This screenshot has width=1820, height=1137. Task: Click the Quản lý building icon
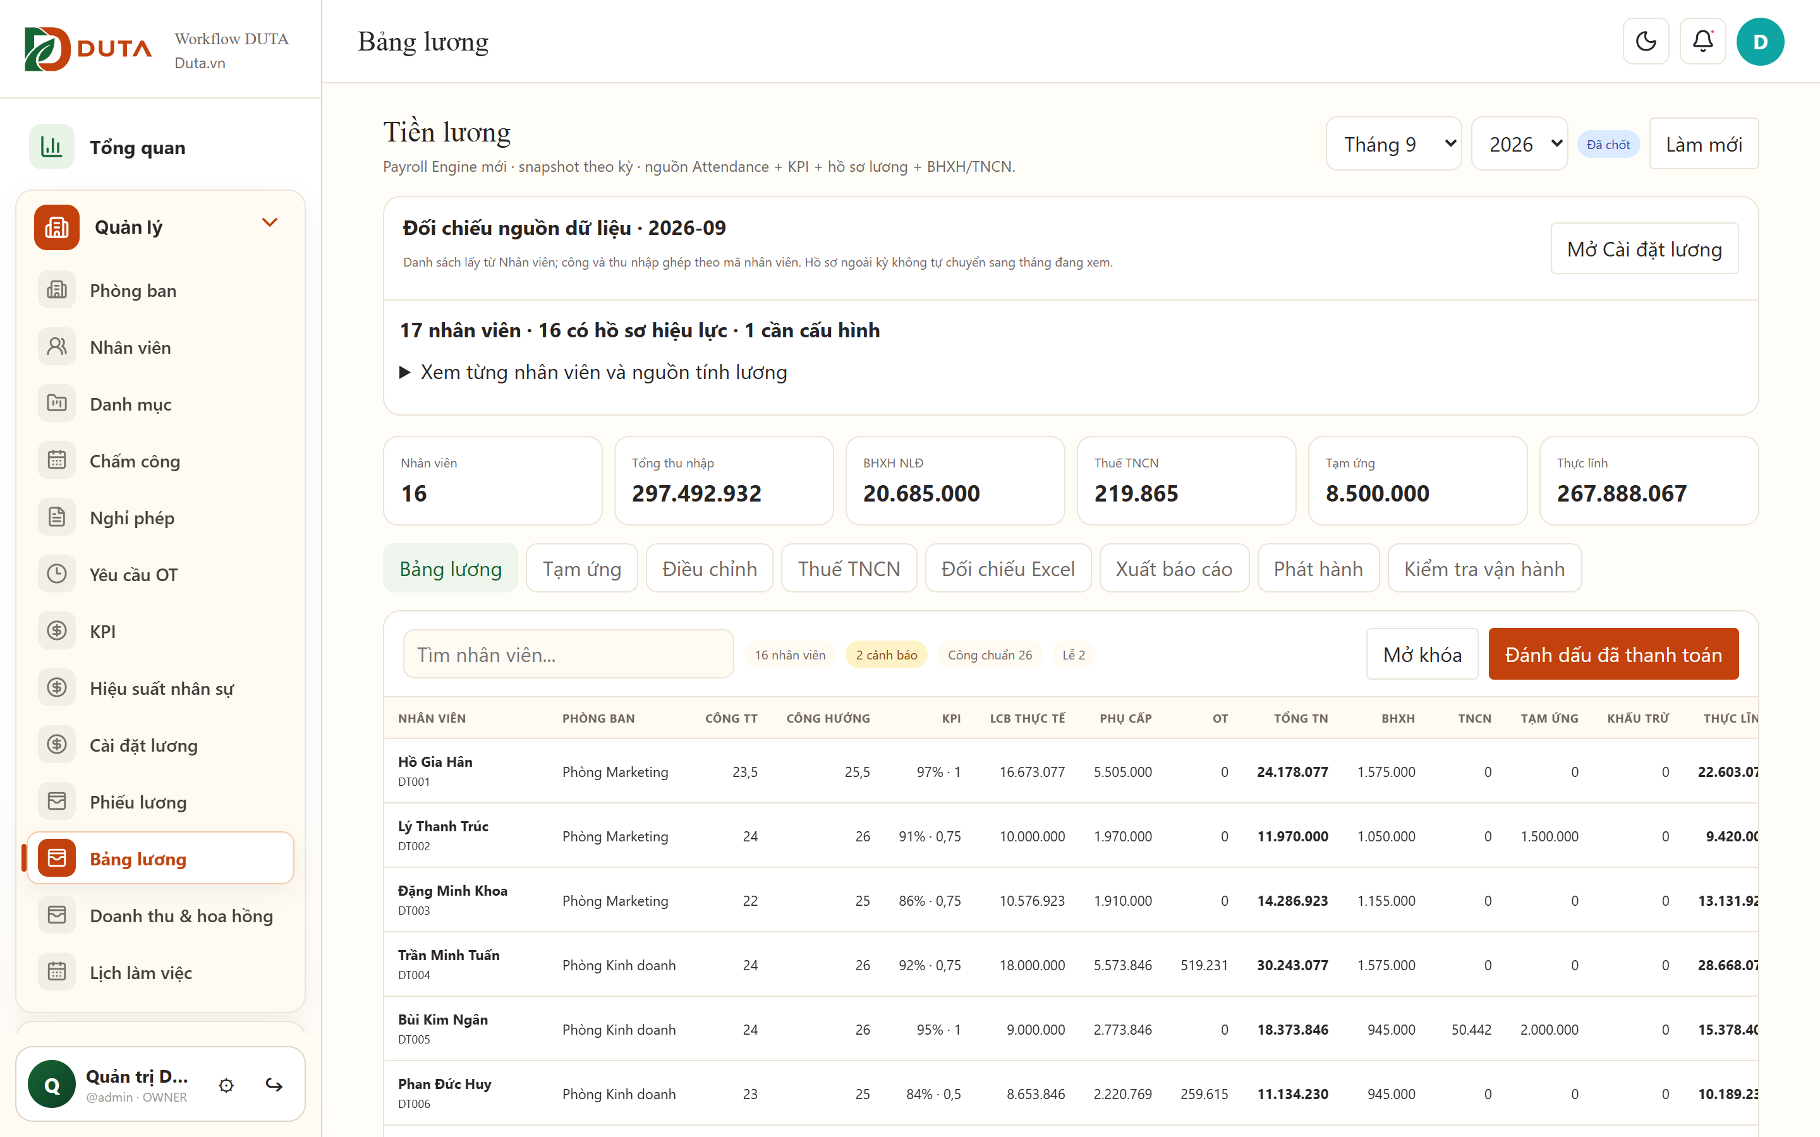click(56, 227)
